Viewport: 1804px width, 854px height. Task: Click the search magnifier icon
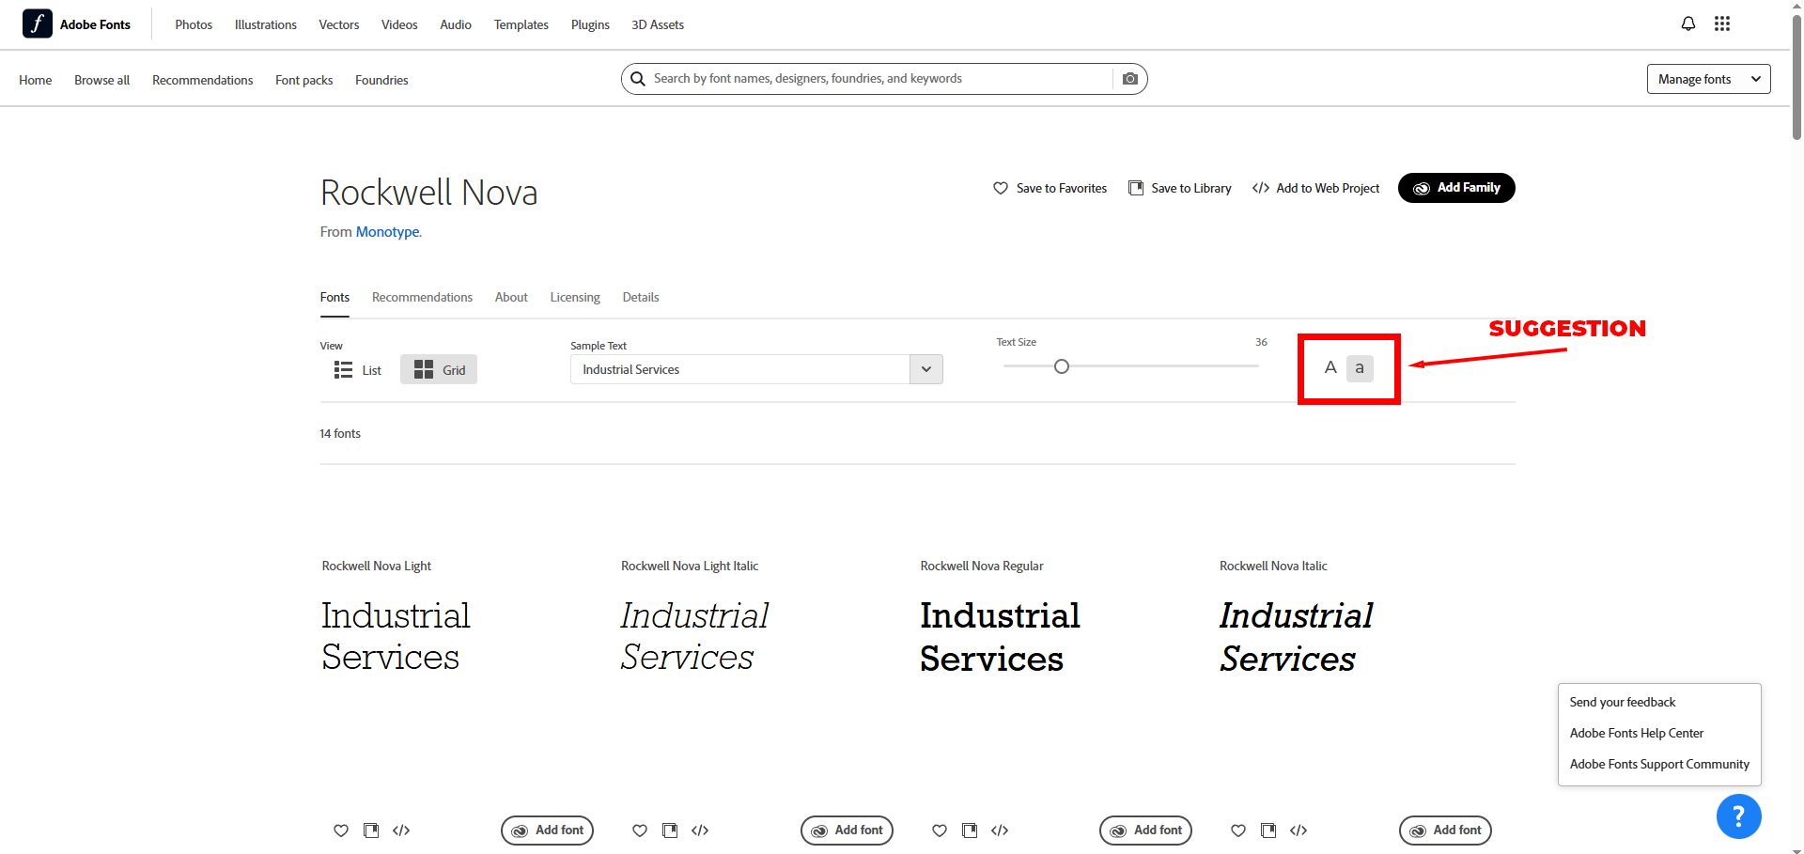(638, 79)
